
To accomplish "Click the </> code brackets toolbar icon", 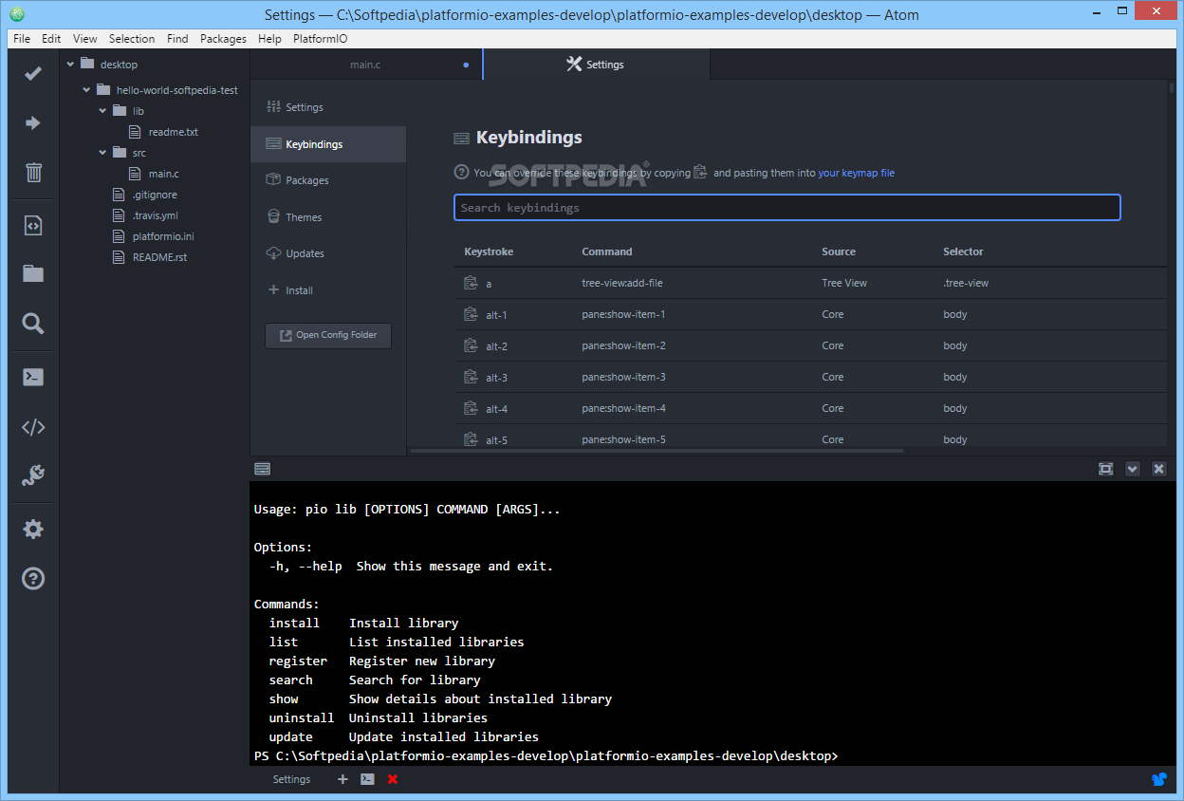I will [33, 427].
